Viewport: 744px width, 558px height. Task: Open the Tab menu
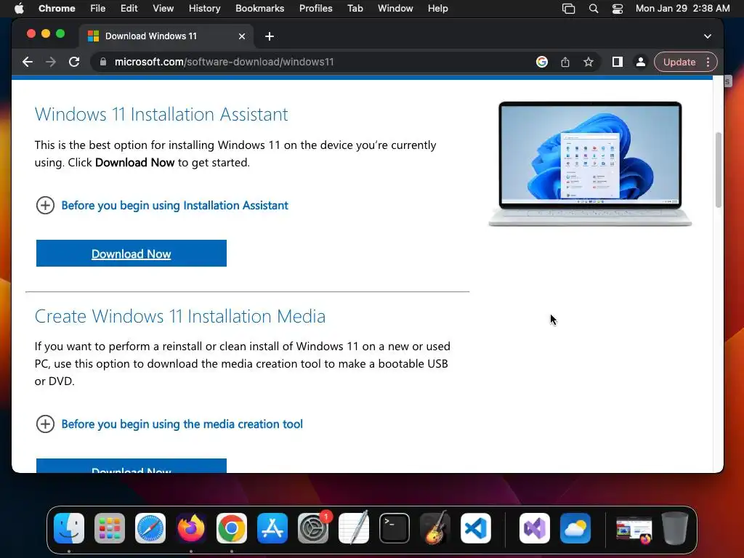click(355, 9)
